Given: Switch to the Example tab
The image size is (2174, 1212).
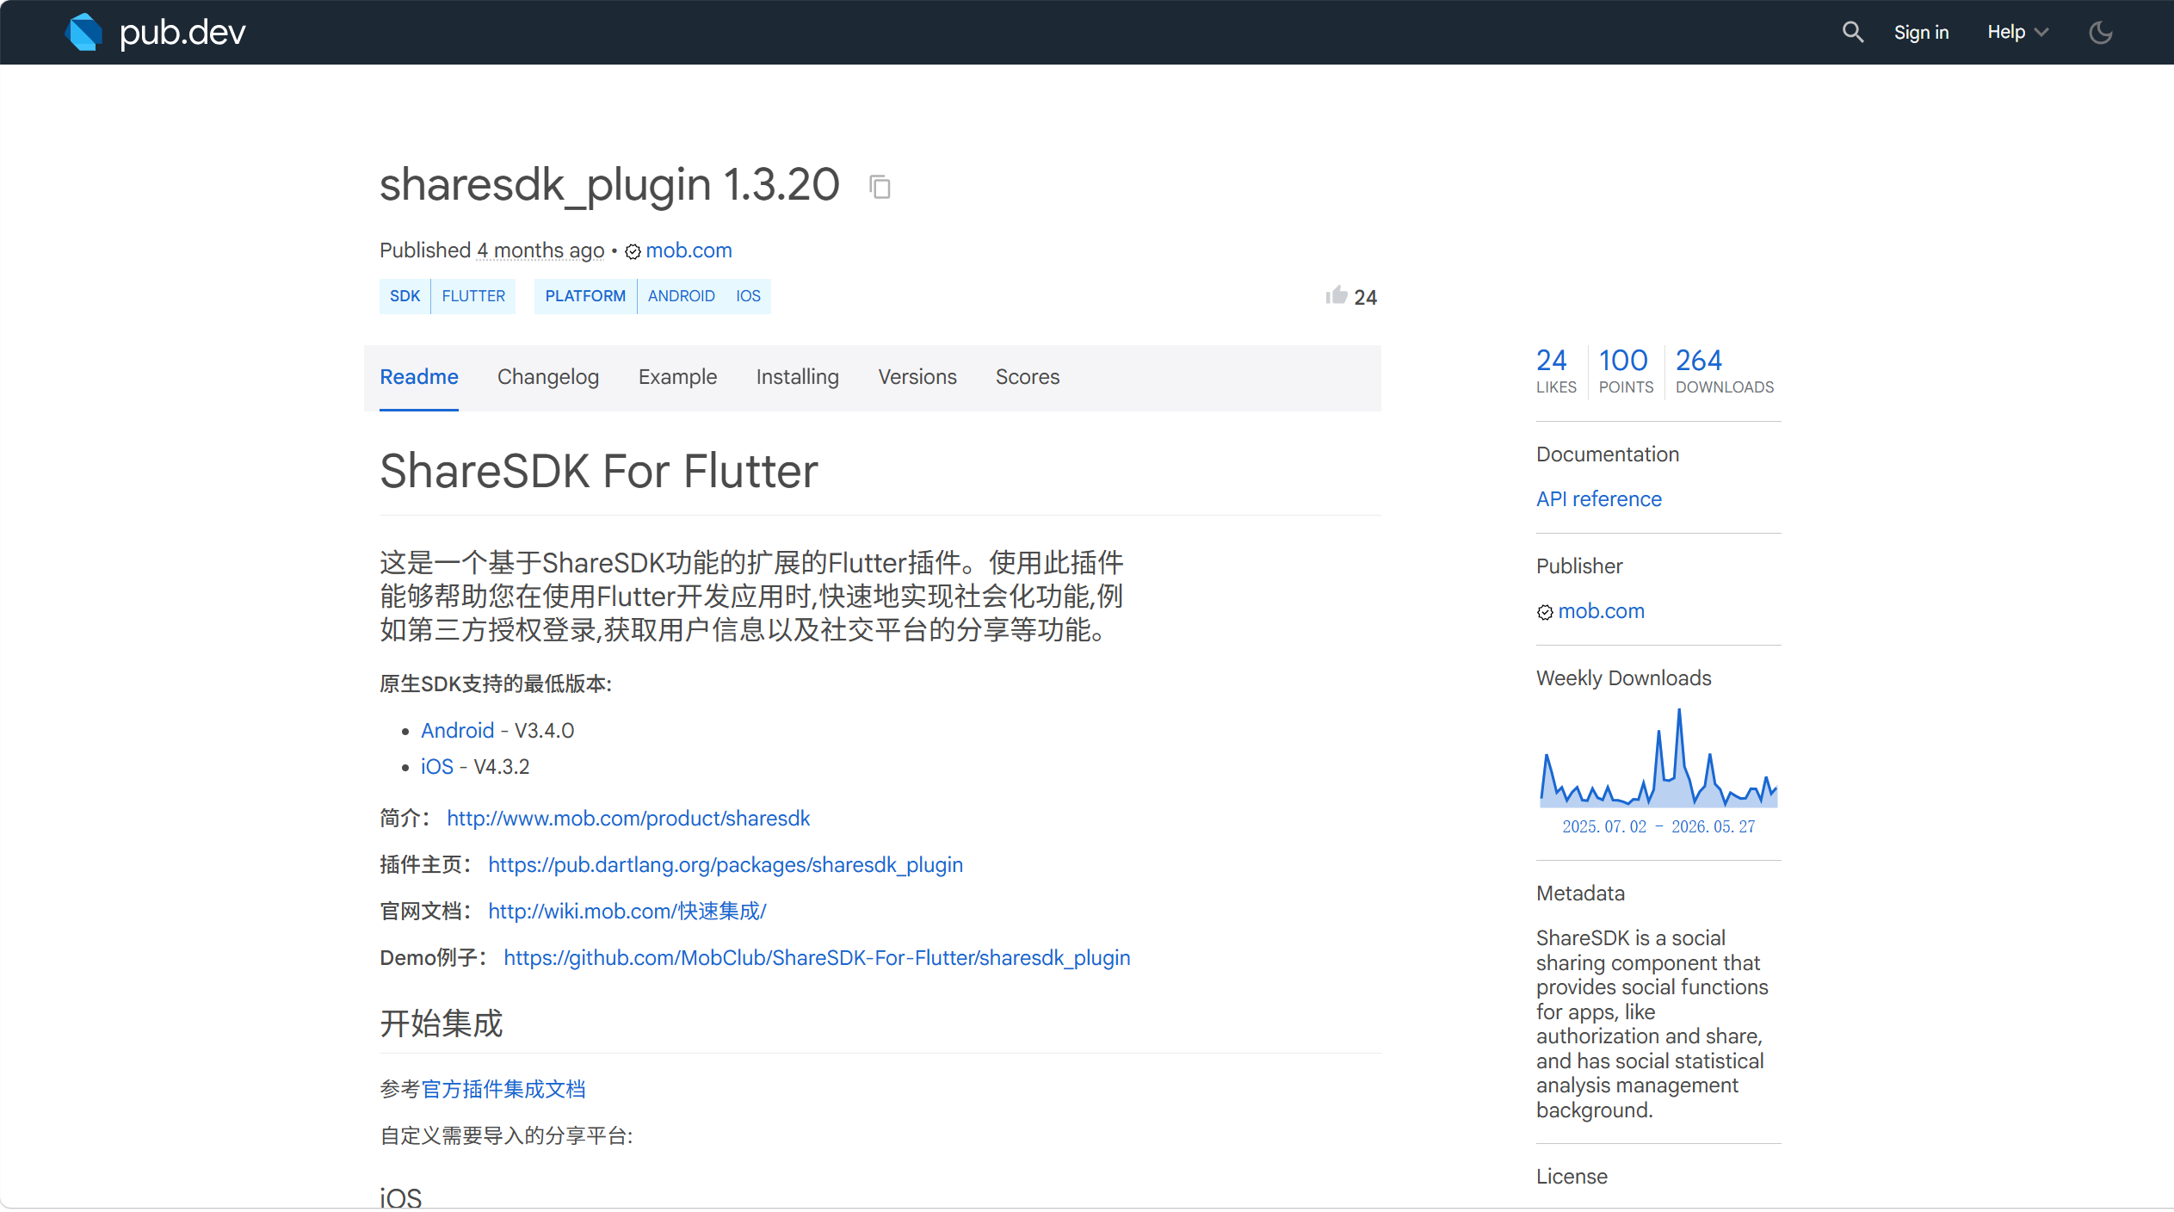Looking at the screenshot, I should point(677,377).
